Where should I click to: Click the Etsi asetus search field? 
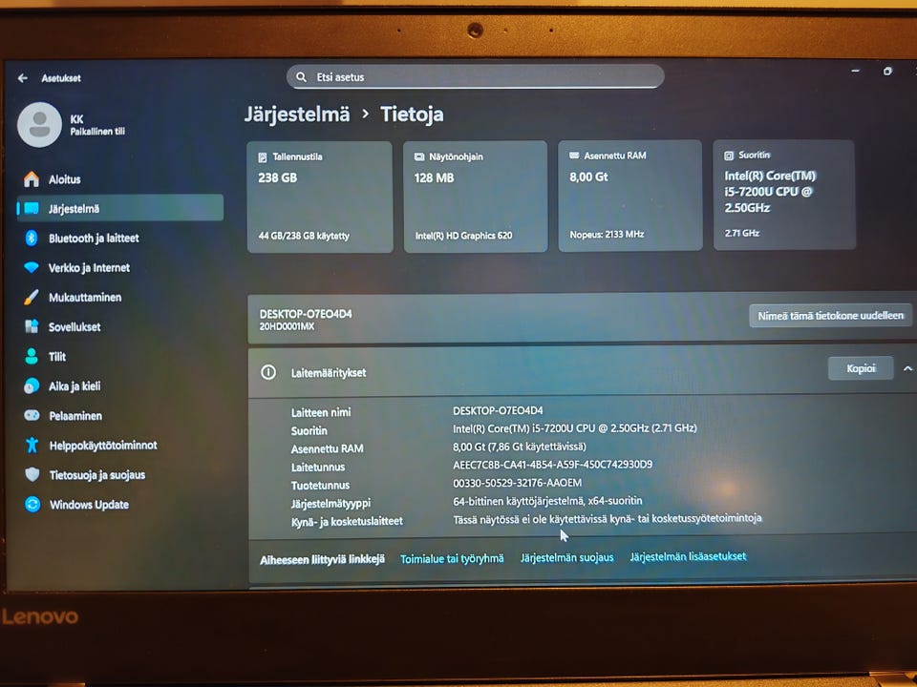pyautogui.click(x=475, y=76)
